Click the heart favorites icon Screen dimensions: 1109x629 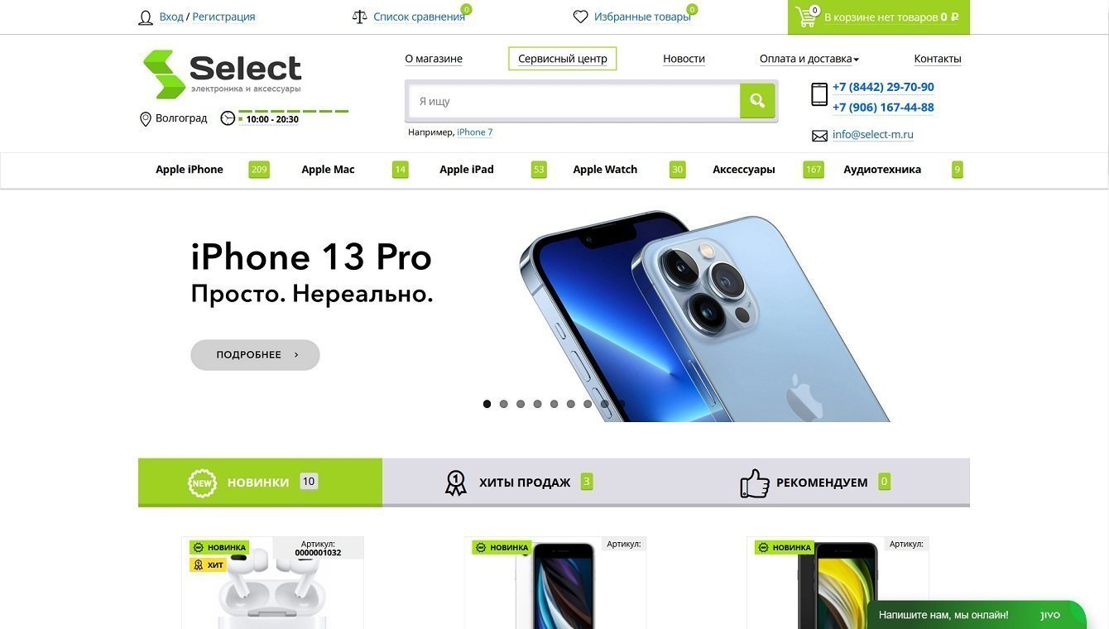click(x=580, y=17)
